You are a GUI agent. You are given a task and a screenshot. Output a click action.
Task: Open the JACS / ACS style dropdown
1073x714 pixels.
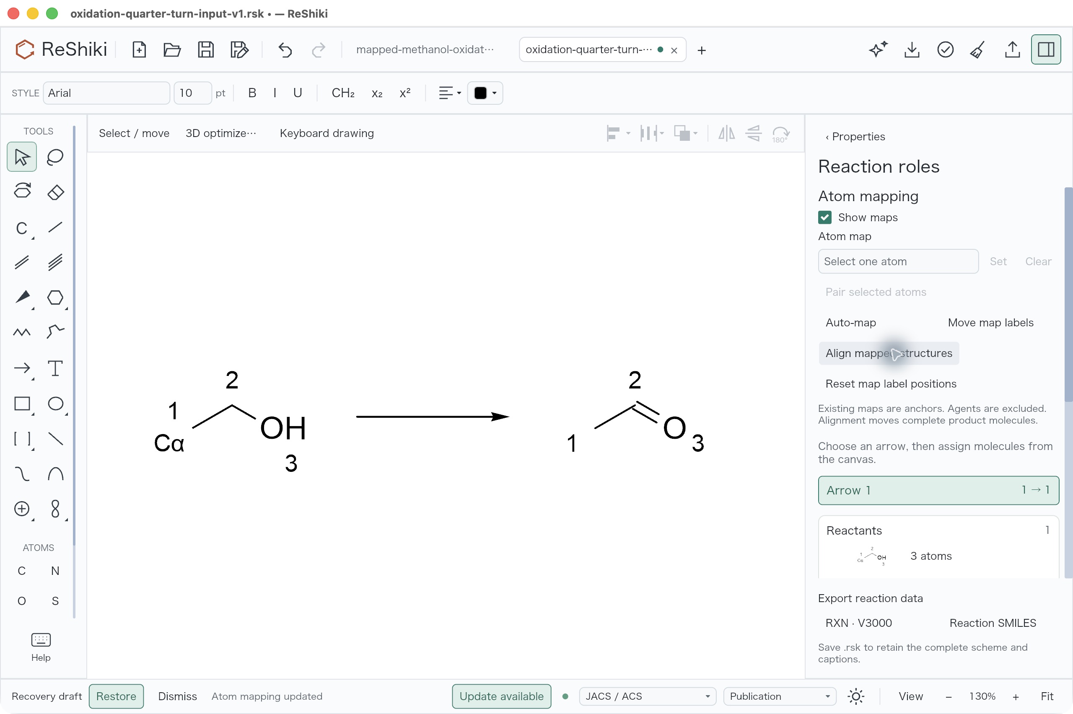pos(647,696)
